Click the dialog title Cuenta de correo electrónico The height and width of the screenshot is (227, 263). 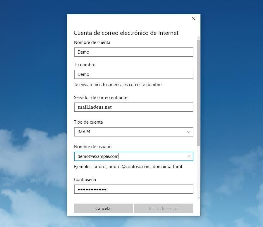[x=126, y=33]
